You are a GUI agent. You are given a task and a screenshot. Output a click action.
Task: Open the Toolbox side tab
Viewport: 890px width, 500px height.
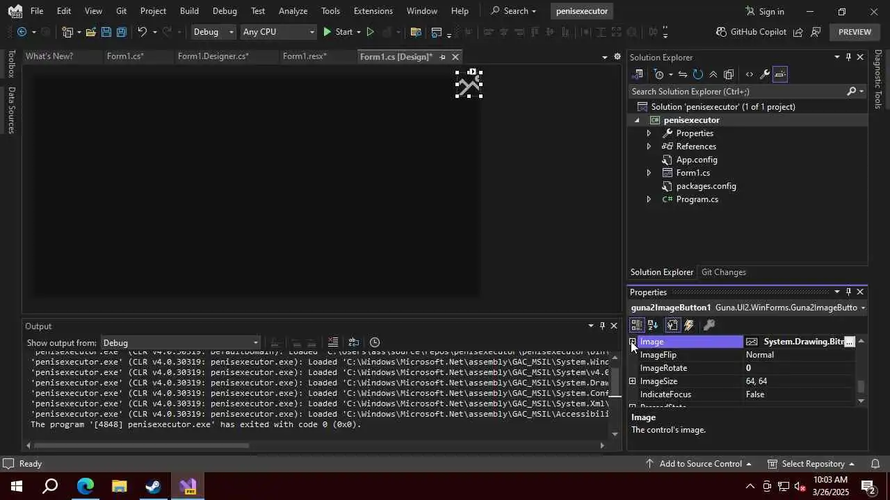11,64
